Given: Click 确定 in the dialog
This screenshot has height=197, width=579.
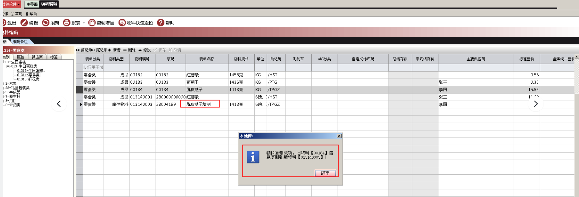Looking at the screenshot, I should pyautogui.click(x=325, y=173).
